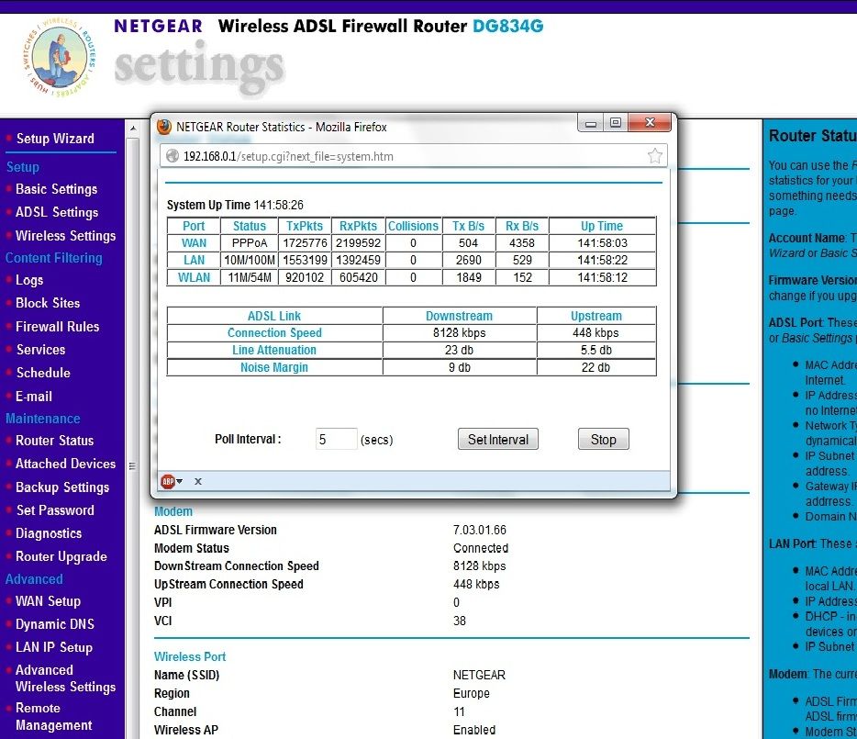Open Diagnostics page

(49, 533)
